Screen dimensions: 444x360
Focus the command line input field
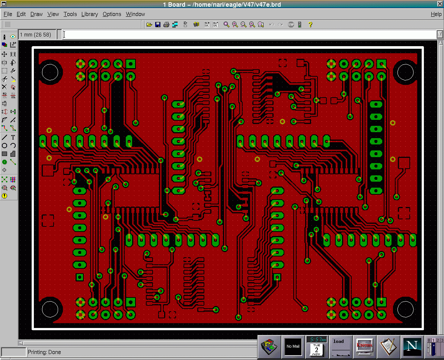[x=249, y=34]
